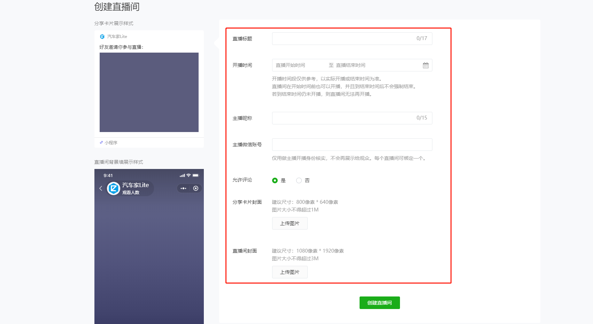Click the battery icon in phone status bar
Image resolution: width=593 pixels, height=324 pixels.
tap(195, 175)
